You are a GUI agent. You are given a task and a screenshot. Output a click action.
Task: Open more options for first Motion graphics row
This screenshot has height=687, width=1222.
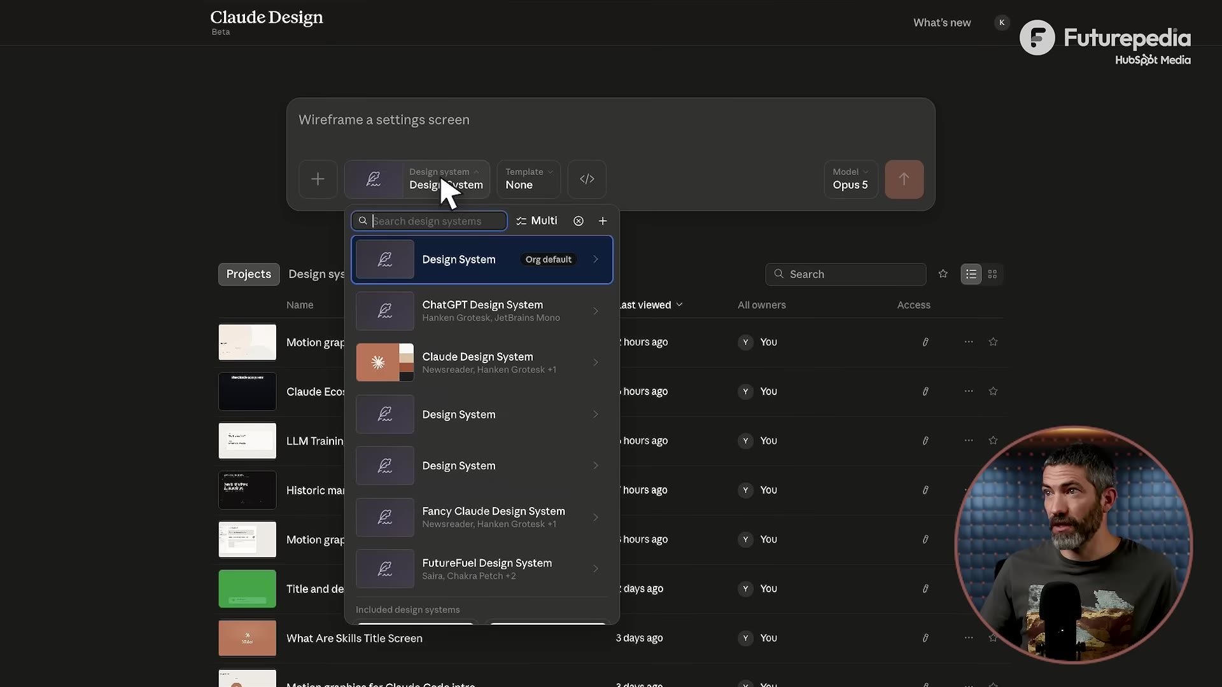click(969, 342)
